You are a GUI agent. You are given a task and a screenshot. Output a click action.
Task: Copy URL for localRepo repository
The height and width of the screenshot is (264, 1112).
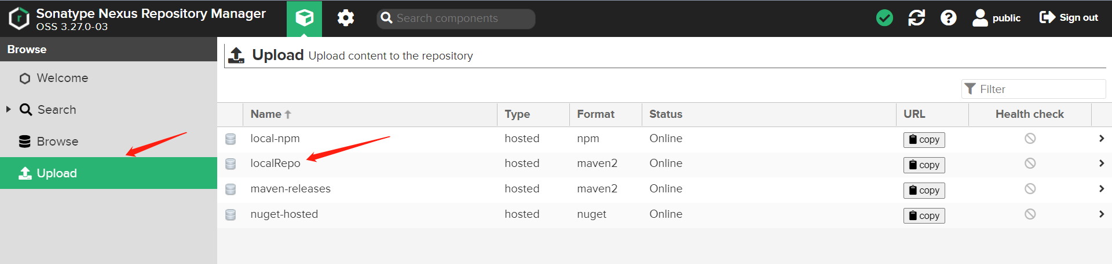[x=924, y=165]
